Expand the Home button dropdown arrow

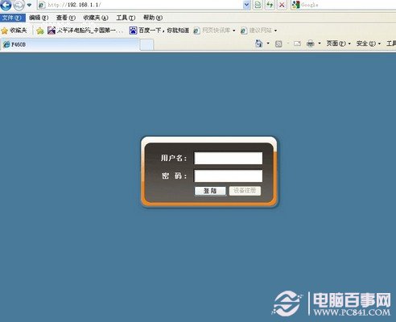[x=268, y=43]
